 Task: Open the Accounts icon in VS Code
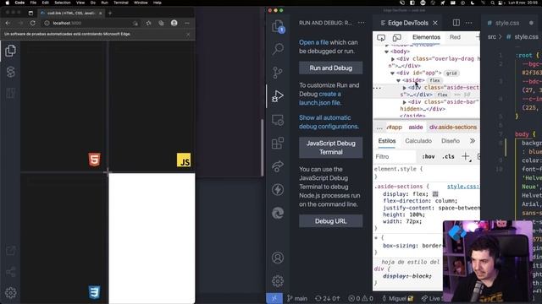pyautogui.click(x=278, y=258)
